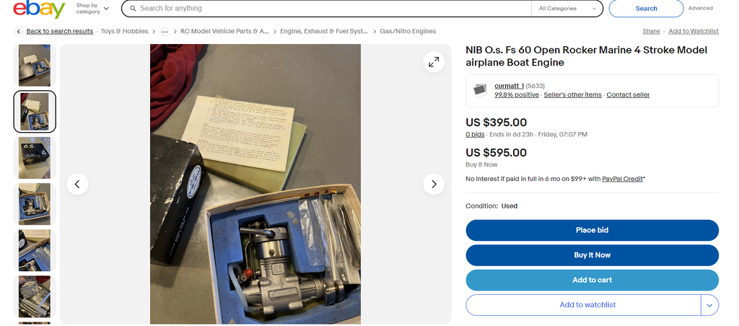This screenshot has width=739, height=326.
Task: Open the fullscreen image expand icon
Action: (x=434, y=62)
